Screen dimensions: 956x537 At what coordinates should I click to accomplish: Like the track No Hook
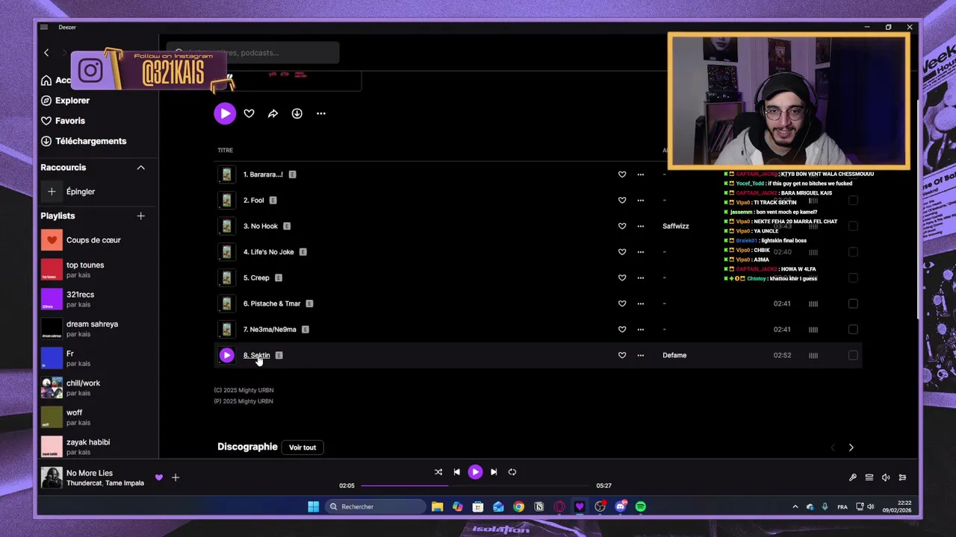pyautogui.click(x=622, y=226)
